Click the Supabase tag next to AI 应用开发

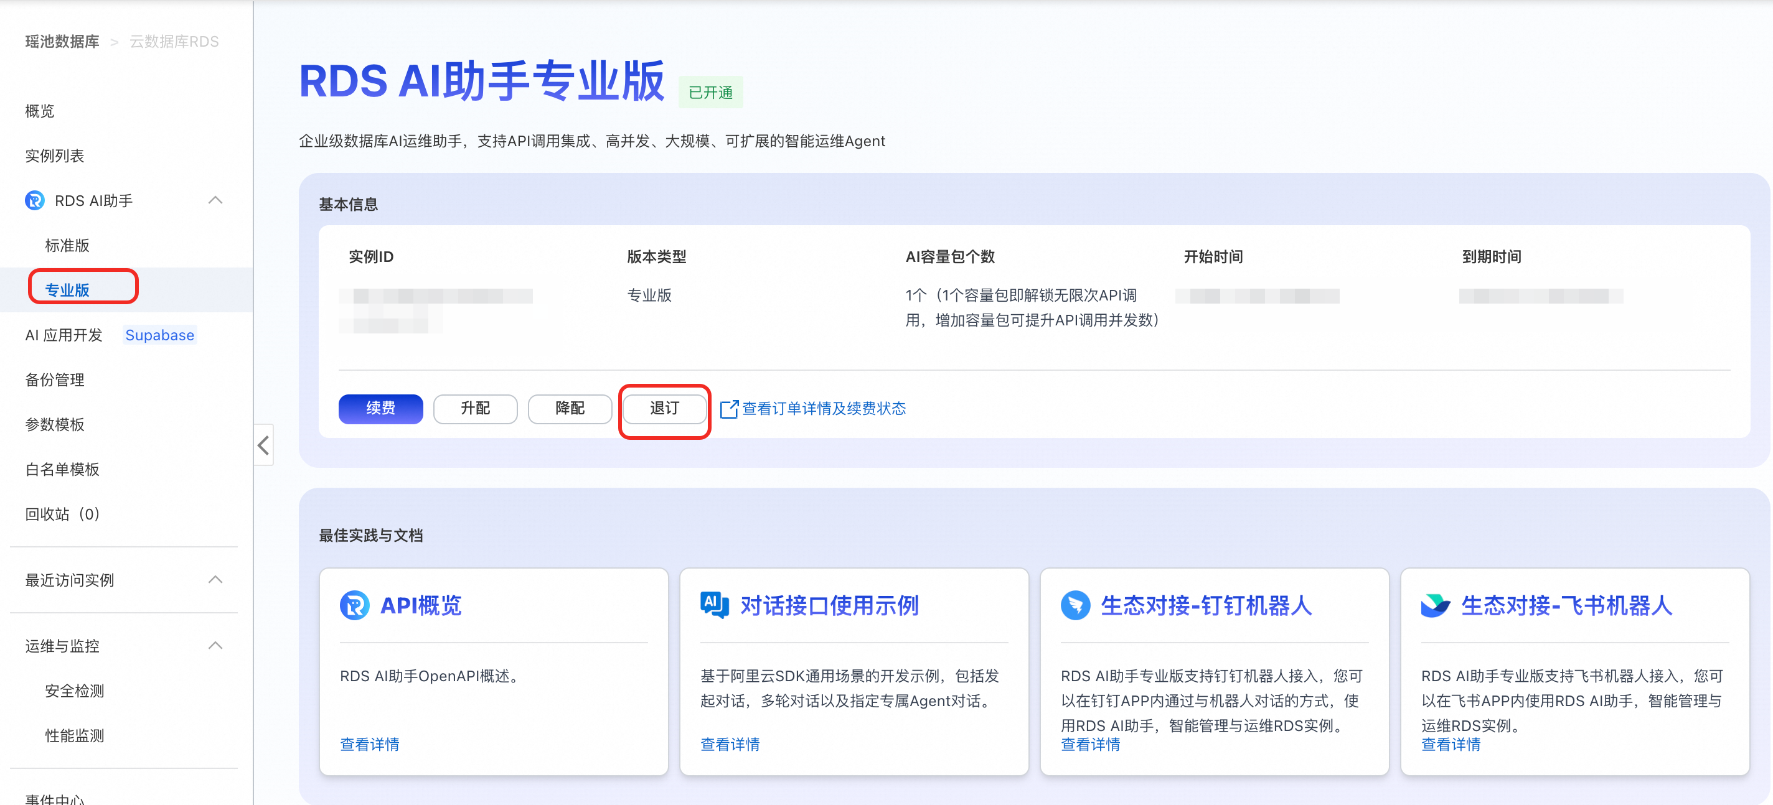159,335
